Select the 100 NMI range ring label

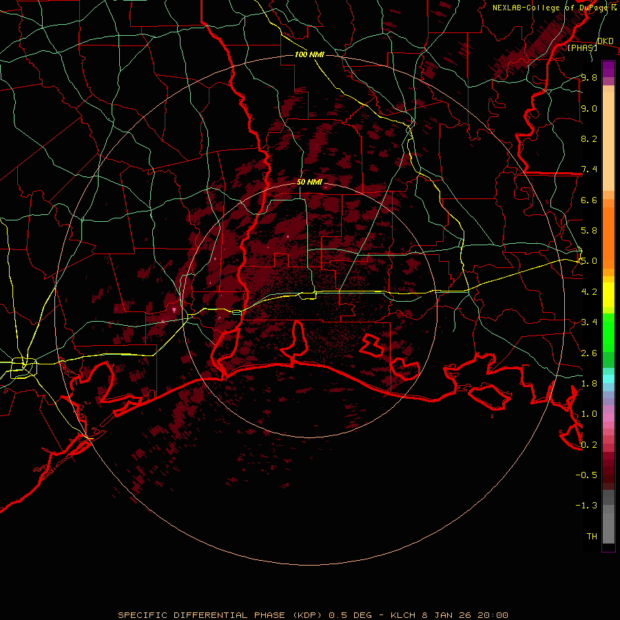tap(309, 54)
